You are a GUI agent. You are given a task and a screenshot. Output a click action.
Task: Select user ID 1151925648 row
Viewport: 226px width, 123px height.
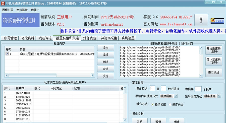point(63,115)
